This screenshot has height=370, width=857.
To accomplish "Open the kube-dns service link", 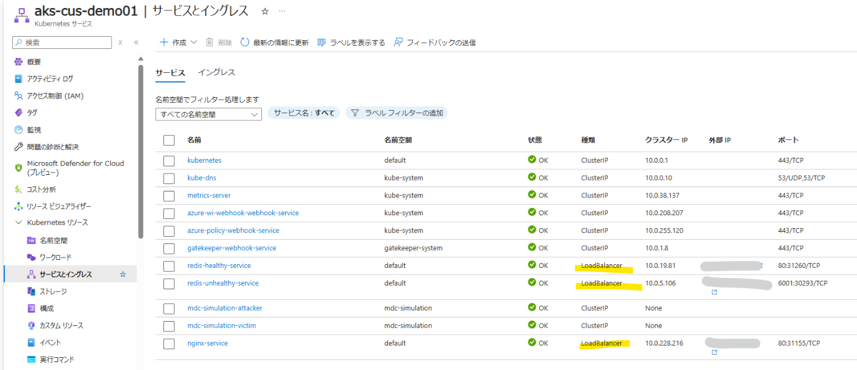I will tap(201, 178).
